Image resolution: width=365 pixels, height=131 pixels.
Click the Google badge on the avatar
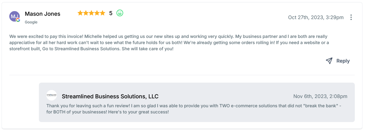coord(18,20)
